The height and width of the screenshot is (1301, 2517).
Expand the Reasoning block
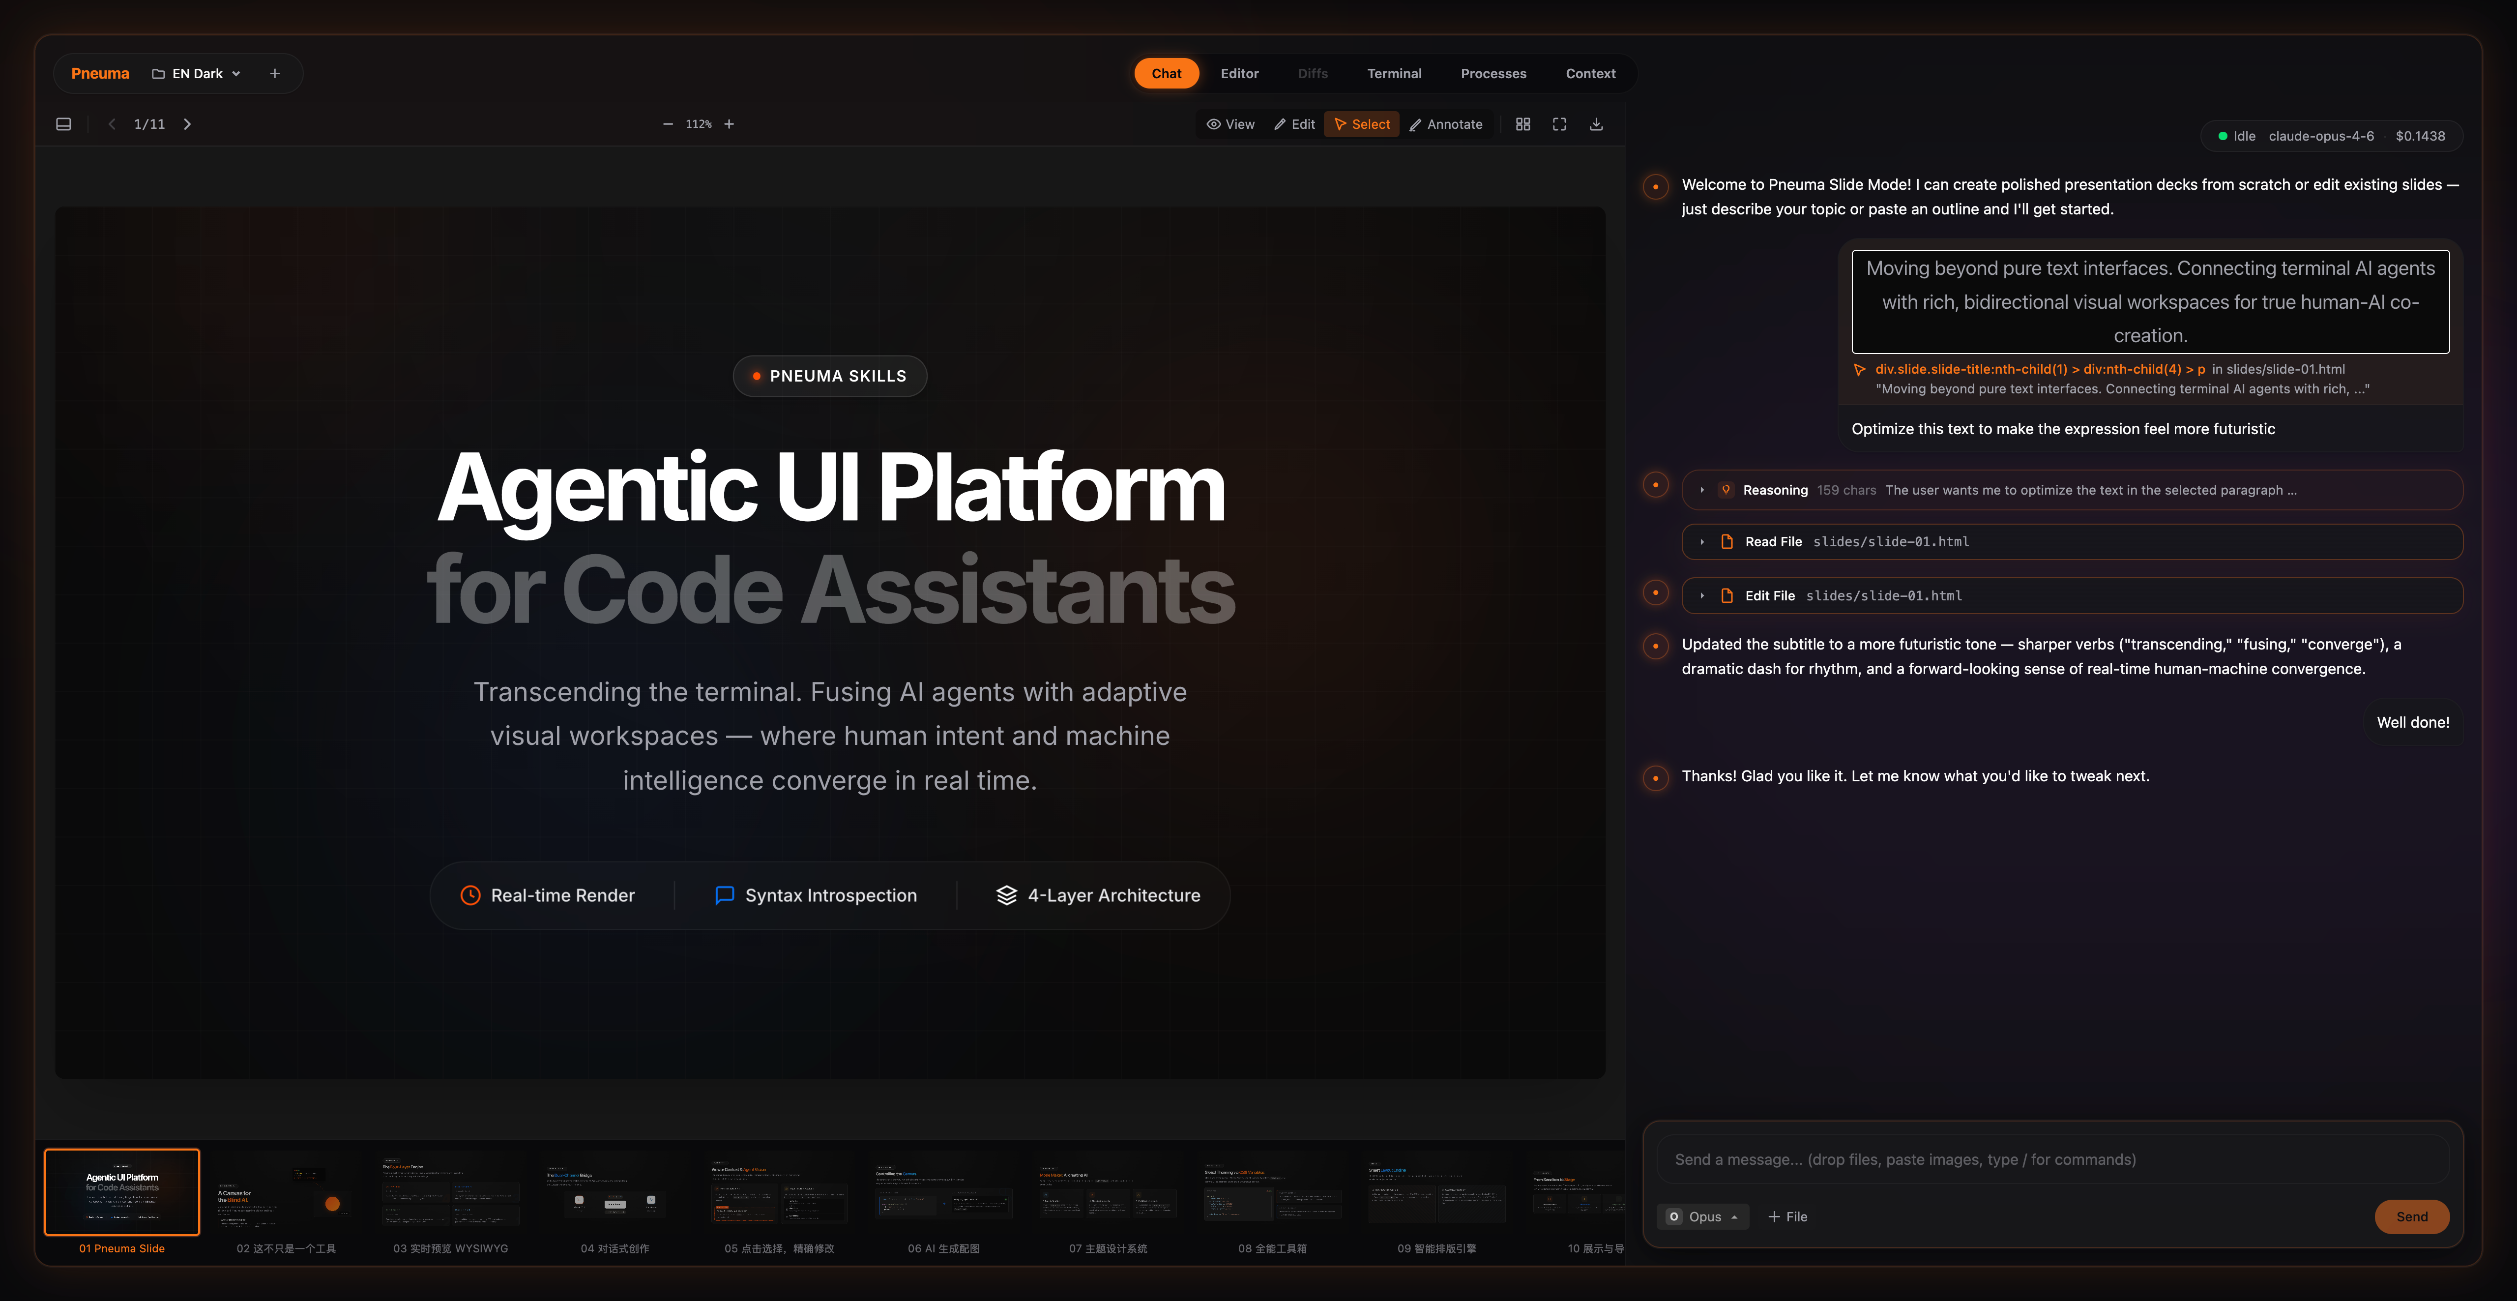click(1702, 490)
